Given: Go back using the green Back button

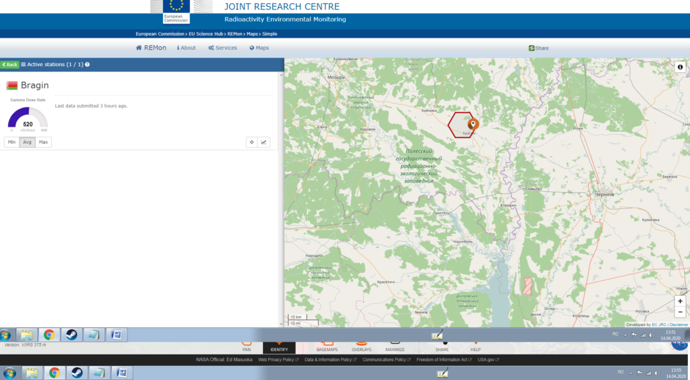Looking at the screenshot, I should (x=9, y=65).
